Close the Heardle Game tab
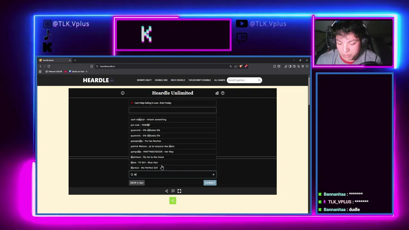Screen dimensions: 409x230 coord(70,60)
